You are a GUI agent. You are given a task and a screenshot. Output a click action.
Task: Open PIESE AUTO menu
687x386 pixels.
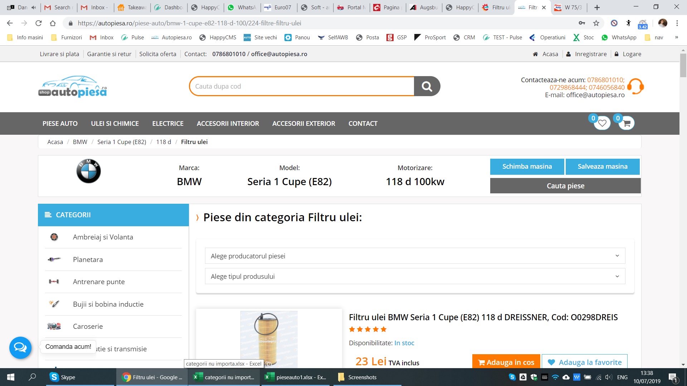point(60,123)
